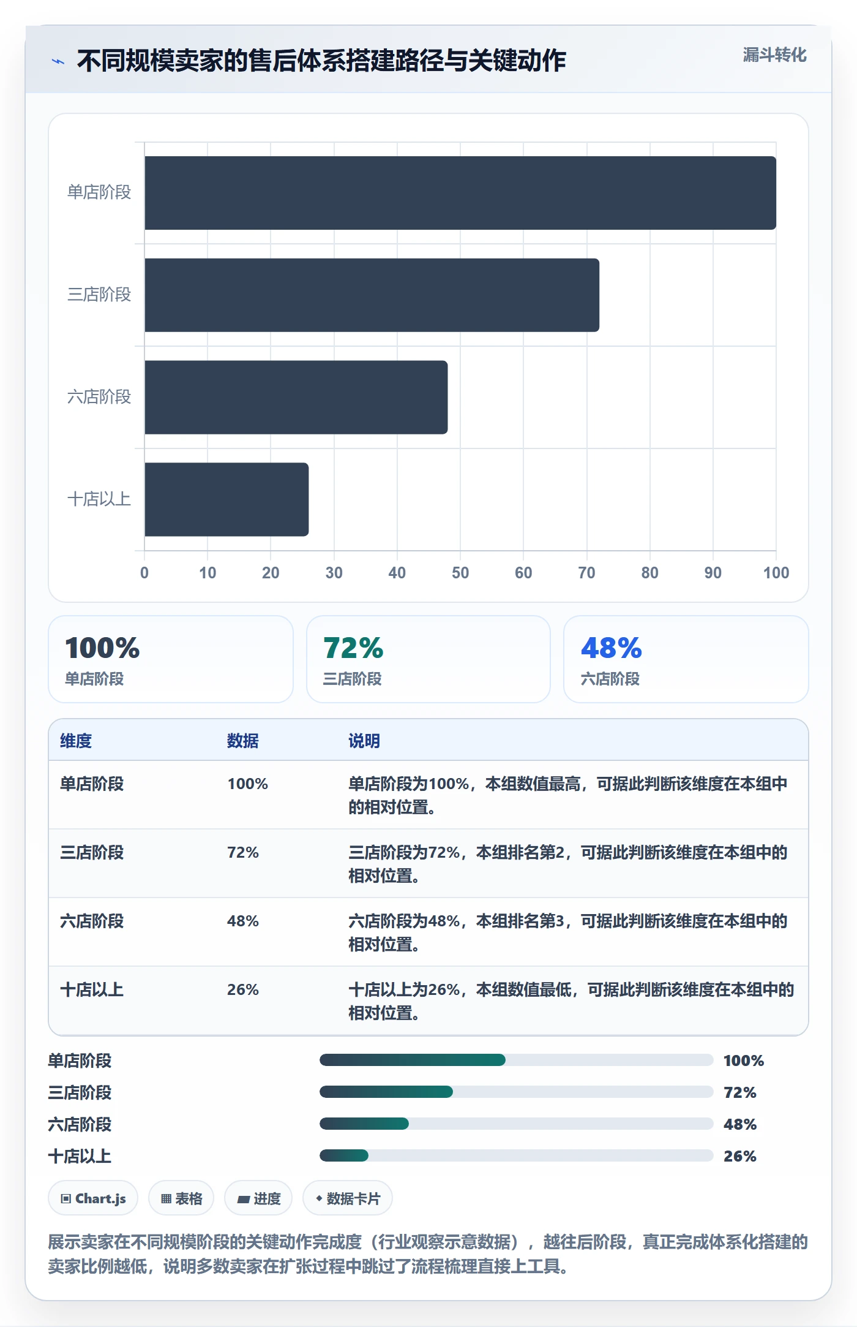The width and height of the screenshot is (857, 1327).
Task: Click the grid icon in 表格 tag
Action: pos(166,1199)
